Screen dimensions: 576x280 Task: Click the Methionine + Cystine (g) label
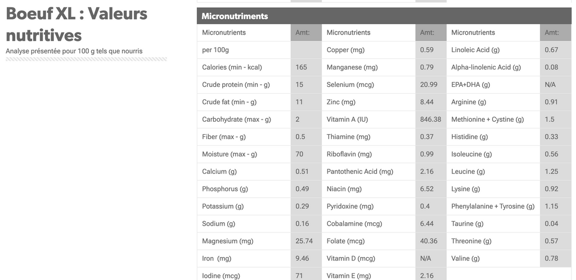[x=488, y=120]
